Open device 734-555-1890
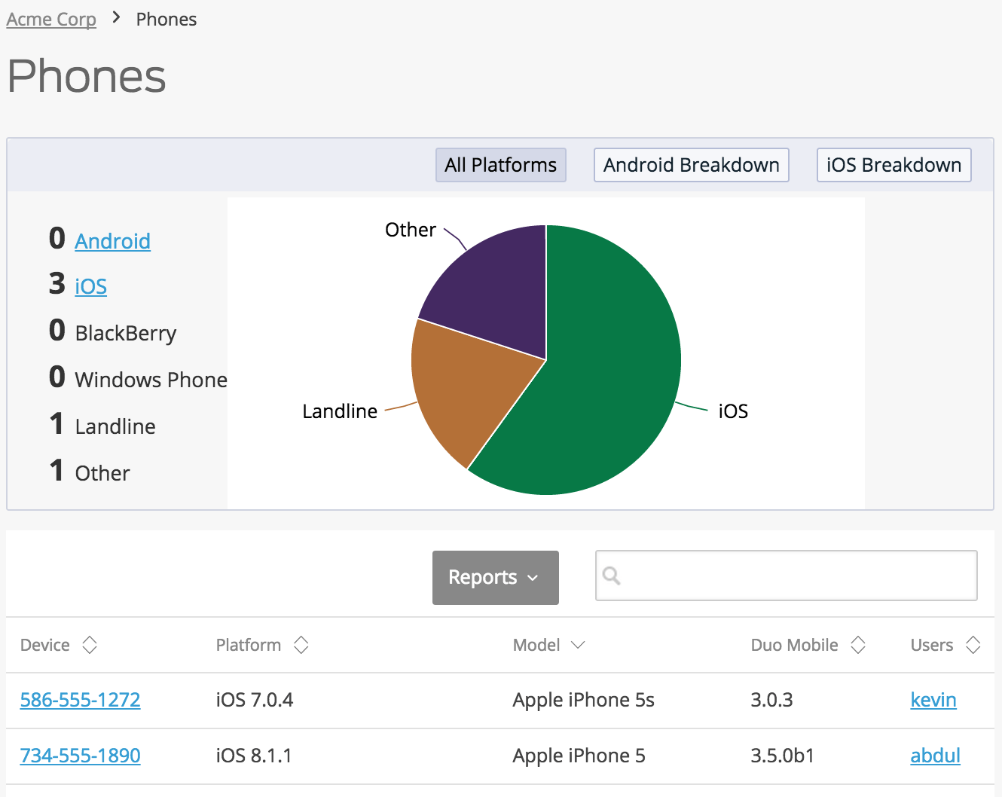The height and width of the screenshot is (797, 1002). [x=81, y=756]
